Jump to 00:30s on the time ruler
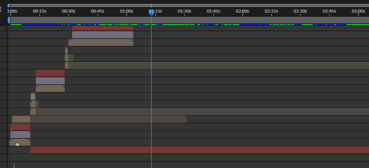 69,11
